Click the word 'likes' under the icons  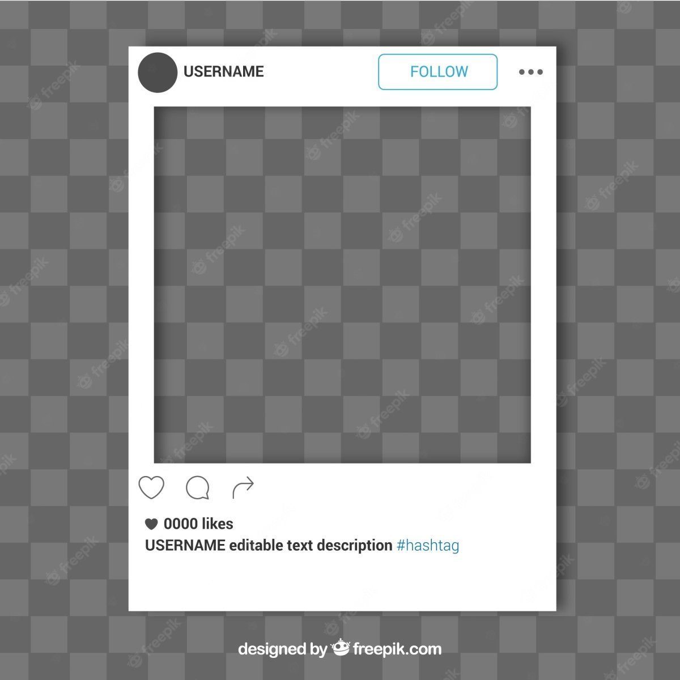tap(217, 524)
